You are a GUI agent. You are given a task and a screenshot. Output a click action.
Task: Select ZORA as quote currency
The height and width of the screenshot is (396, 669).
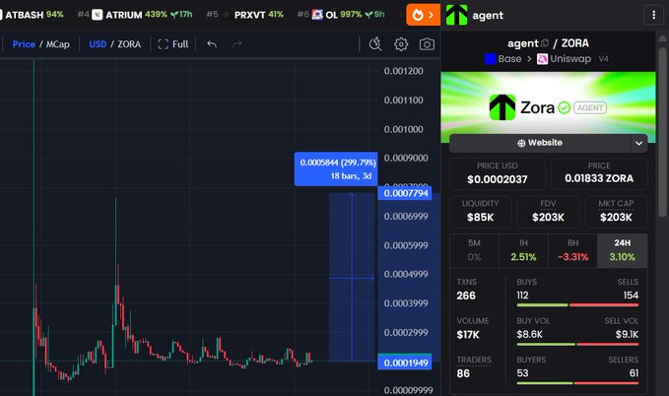129,44
